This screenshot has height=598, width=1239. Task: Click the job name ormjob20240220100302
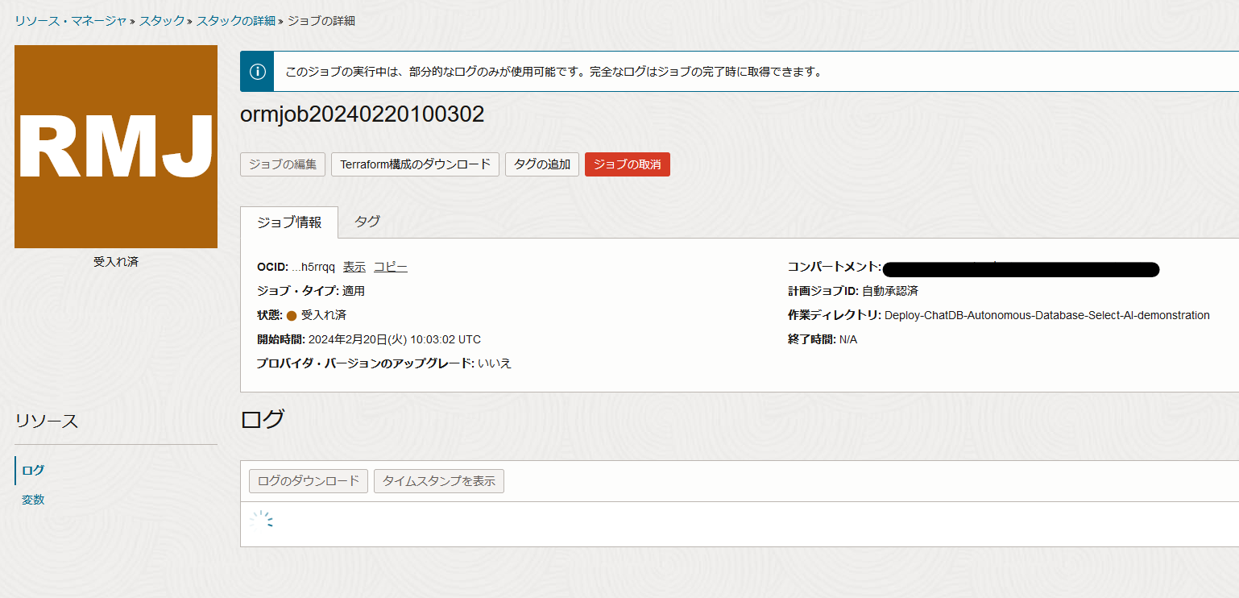click(363, 114)
